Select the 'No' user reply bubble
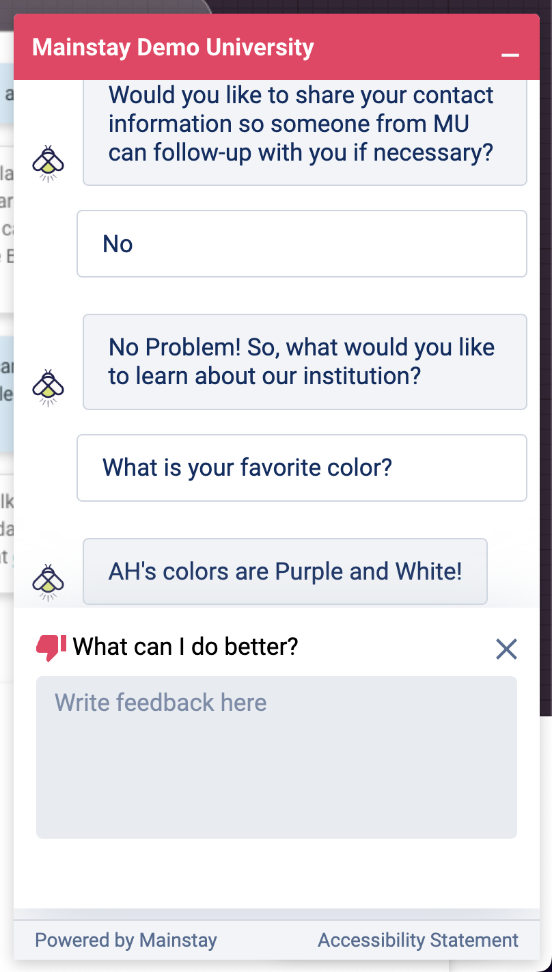 coord(302,244)
